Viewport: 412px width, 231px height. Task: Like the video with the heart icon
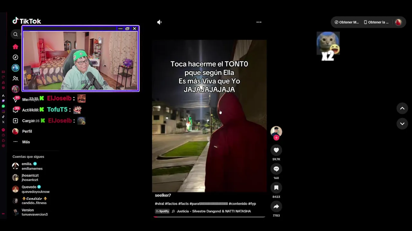coord(276,150)
